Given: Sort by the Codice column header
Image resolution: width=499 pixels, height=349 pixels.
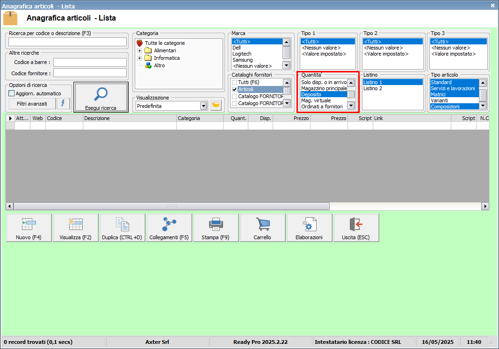Looking at the screenshot, I should pyautogui.click(x=64, y=118).
